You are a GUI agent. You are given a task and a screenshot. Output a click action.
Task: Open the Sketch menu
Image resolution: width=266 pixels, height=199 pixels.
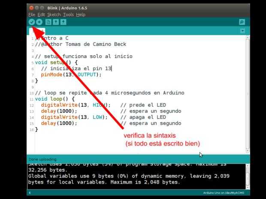(54, 15)
